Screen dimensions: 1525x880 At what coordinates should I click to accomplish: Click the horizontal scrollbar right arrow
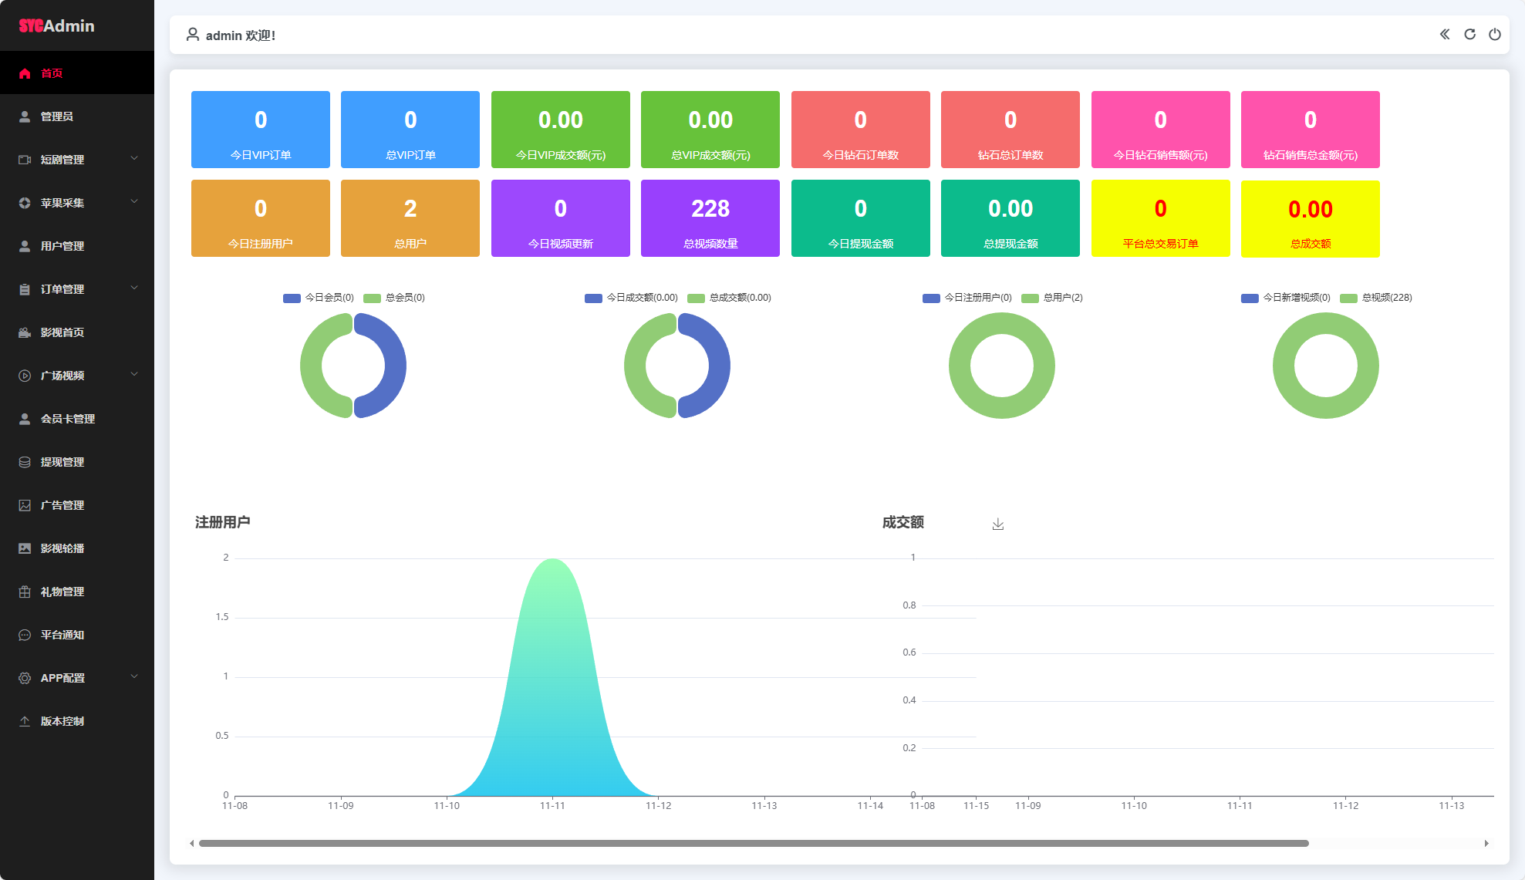point(1486,843)
